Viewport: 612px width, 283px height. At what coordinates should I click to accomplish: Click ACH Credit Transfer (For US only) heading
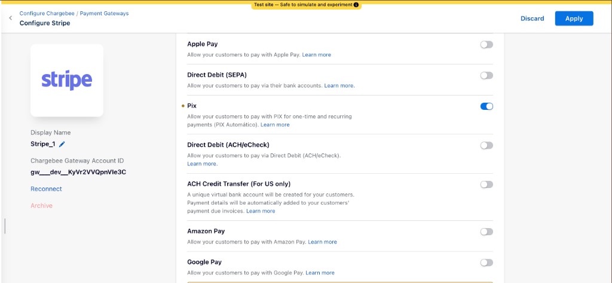point(239,184)
